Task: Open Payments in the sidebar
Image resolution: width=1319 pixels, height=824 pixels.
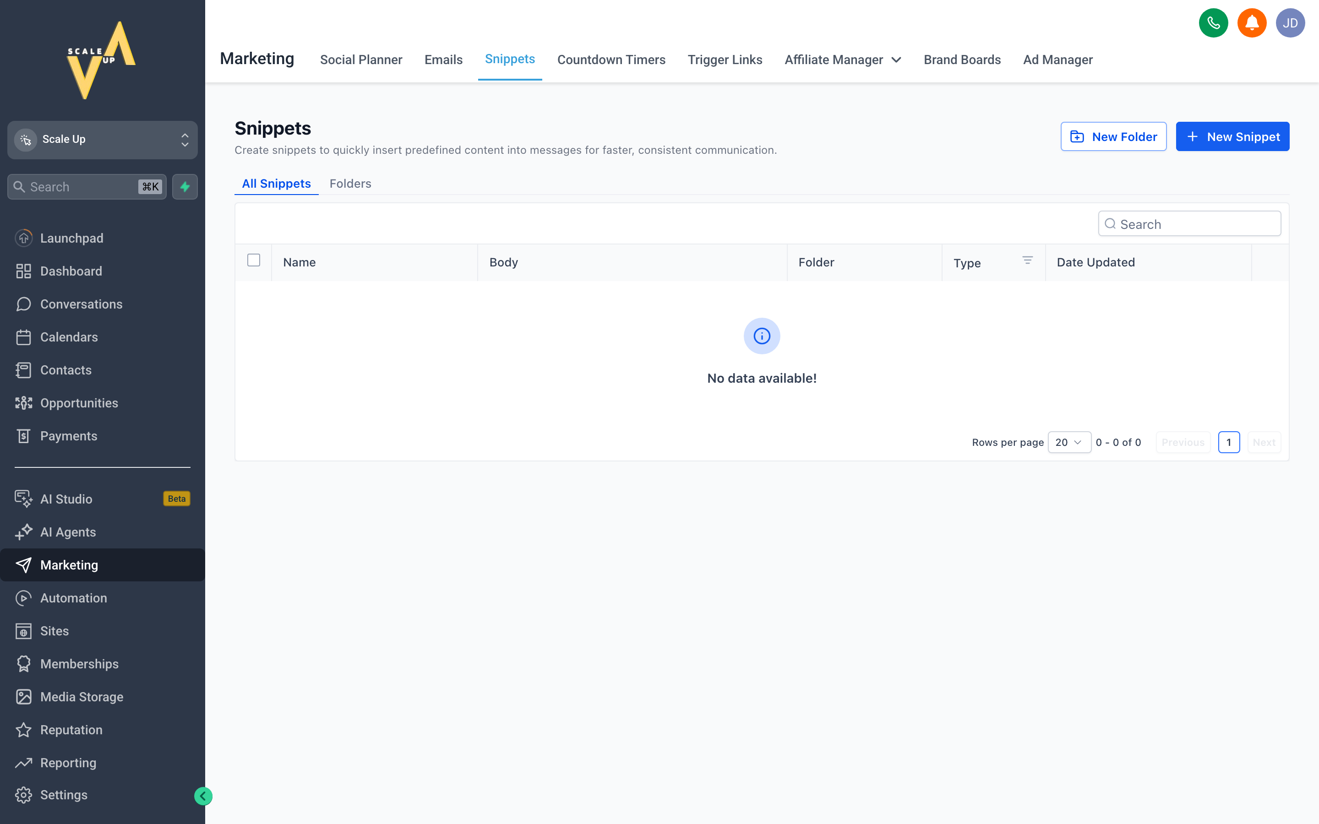Action: pos(103,436)
